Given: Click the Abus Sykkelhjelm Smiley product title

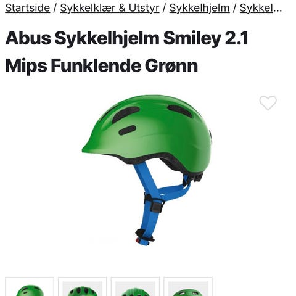Looking at the screenshot, I should tap(126, 52).
